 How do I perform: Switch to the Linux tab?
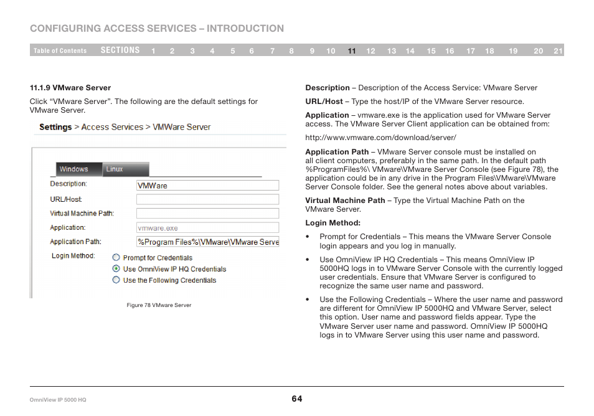(x=126, y=169)
